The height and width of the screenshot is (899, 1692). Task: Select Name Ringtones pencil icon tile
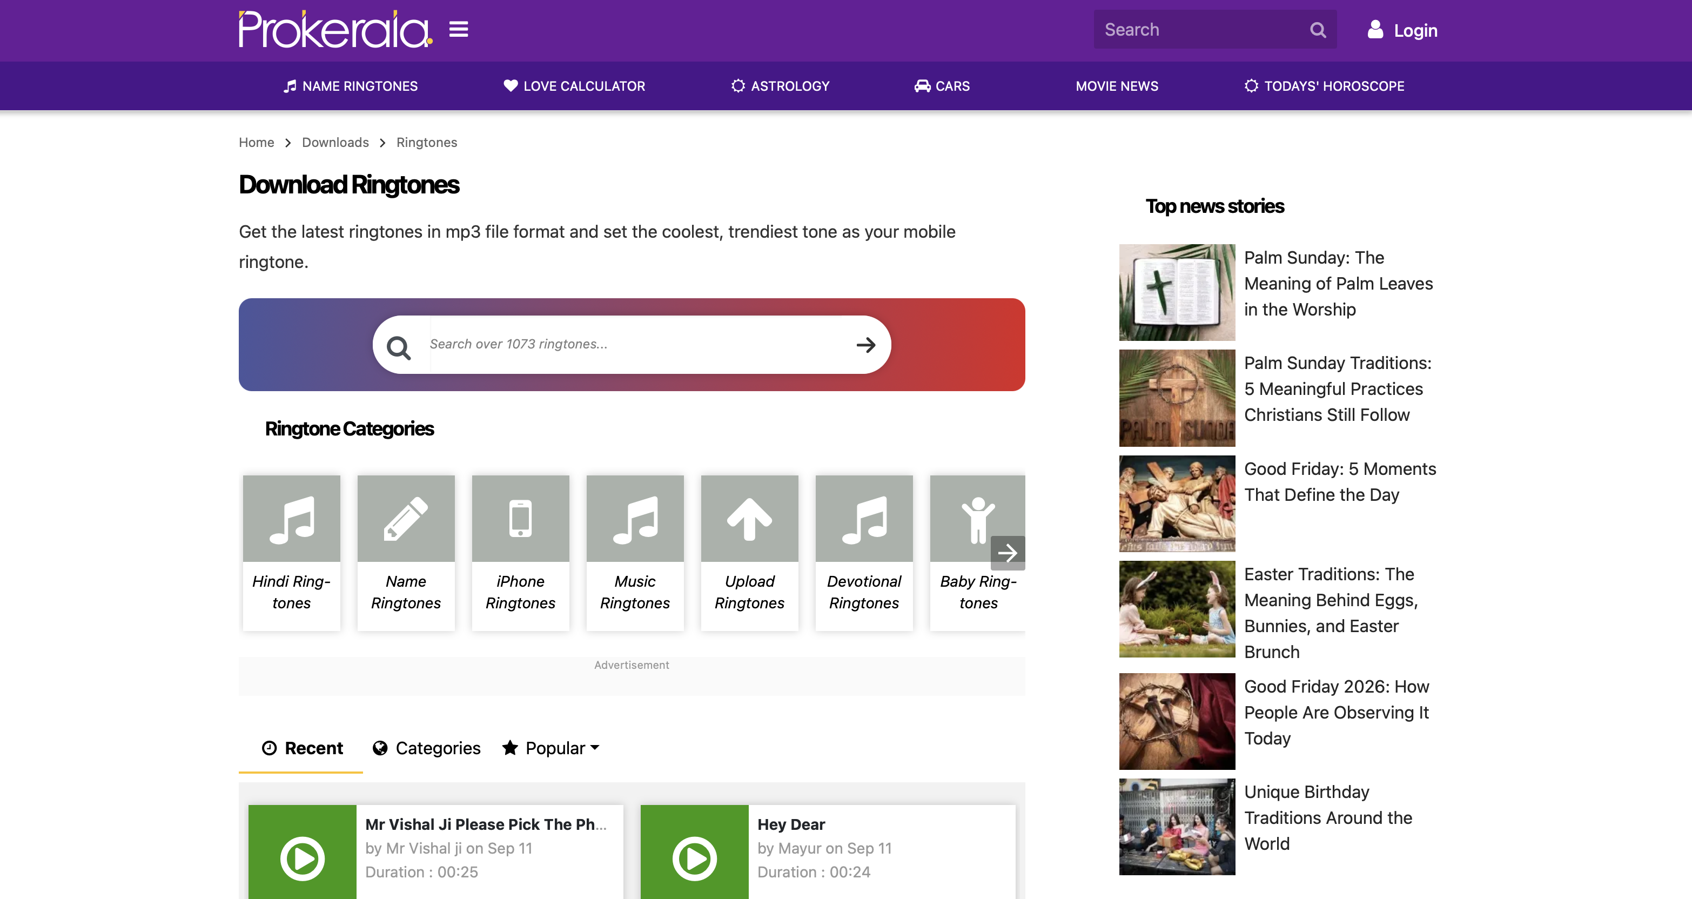coord(405,519)
